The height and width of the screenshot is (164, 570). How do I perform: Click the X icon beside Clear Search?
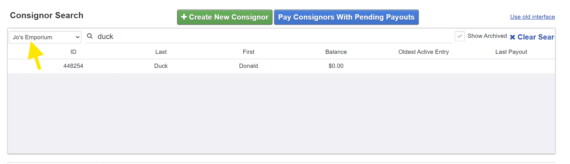[512, 37]
